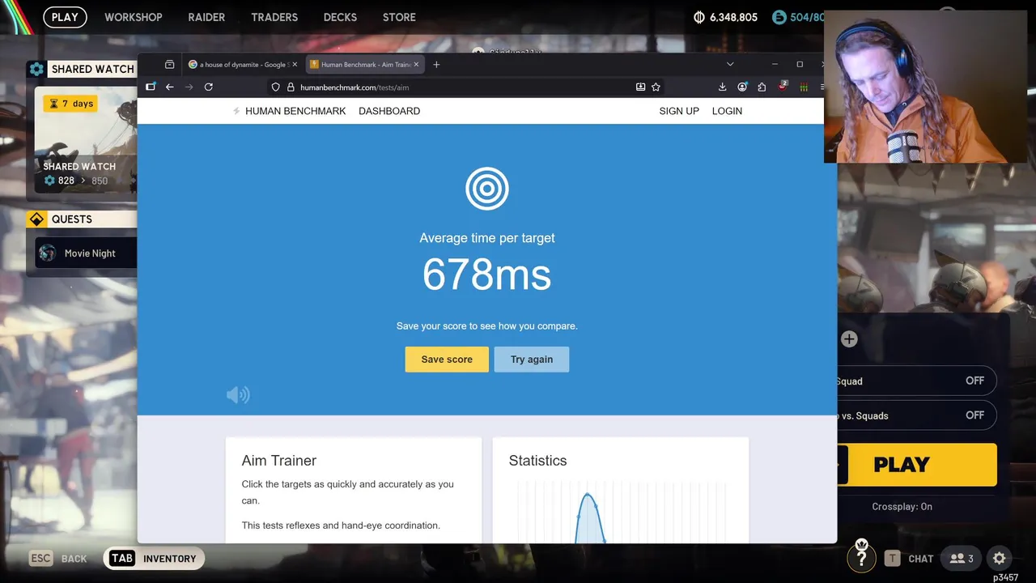Click the lightning bolt Human Benchmark logo
The height and width of the screenshot is (583, 1036).
(236, 111)
